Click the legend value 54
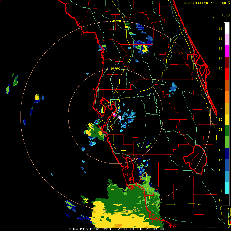The image size is (231, 231). click(220, 59)
